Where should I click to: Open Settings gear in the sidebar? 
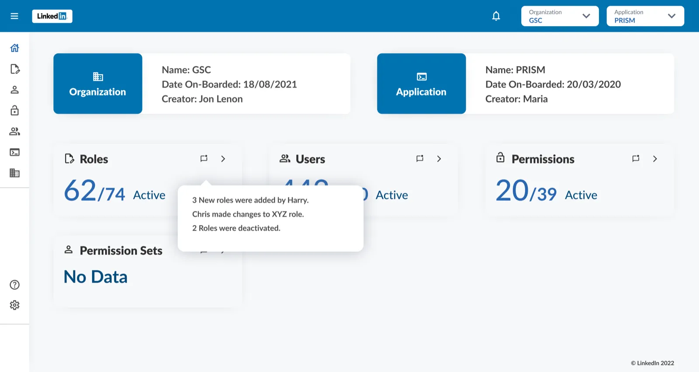(x=14, y=305)
